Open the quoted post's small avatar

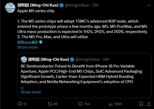coord(24,59)
